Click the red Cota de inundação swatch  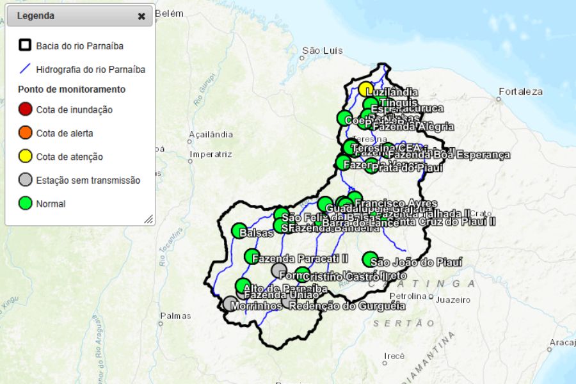(26, 109)
